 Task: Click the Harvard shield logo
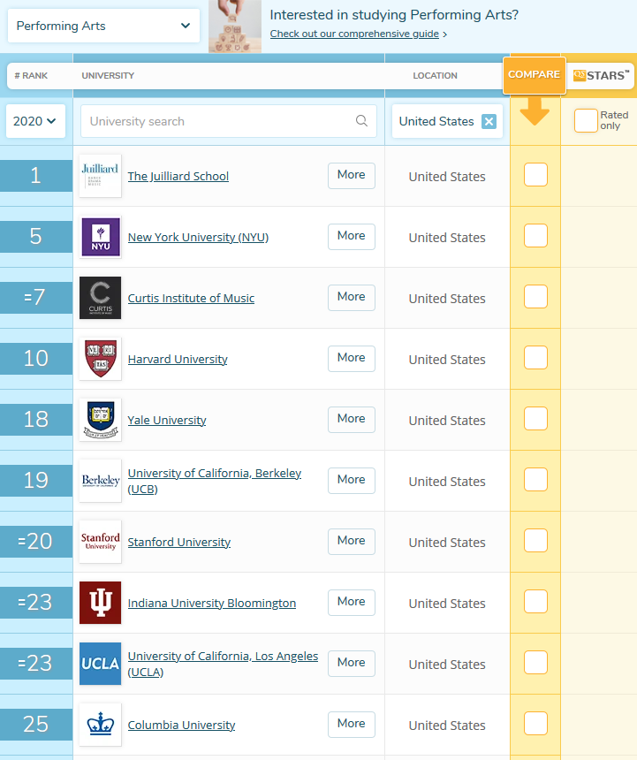(x=100, y=359)
